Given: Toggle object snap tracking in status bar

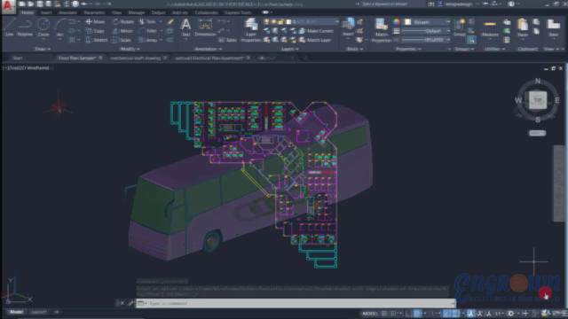Looking at the screenshot, I should click(x=446, y=313).
